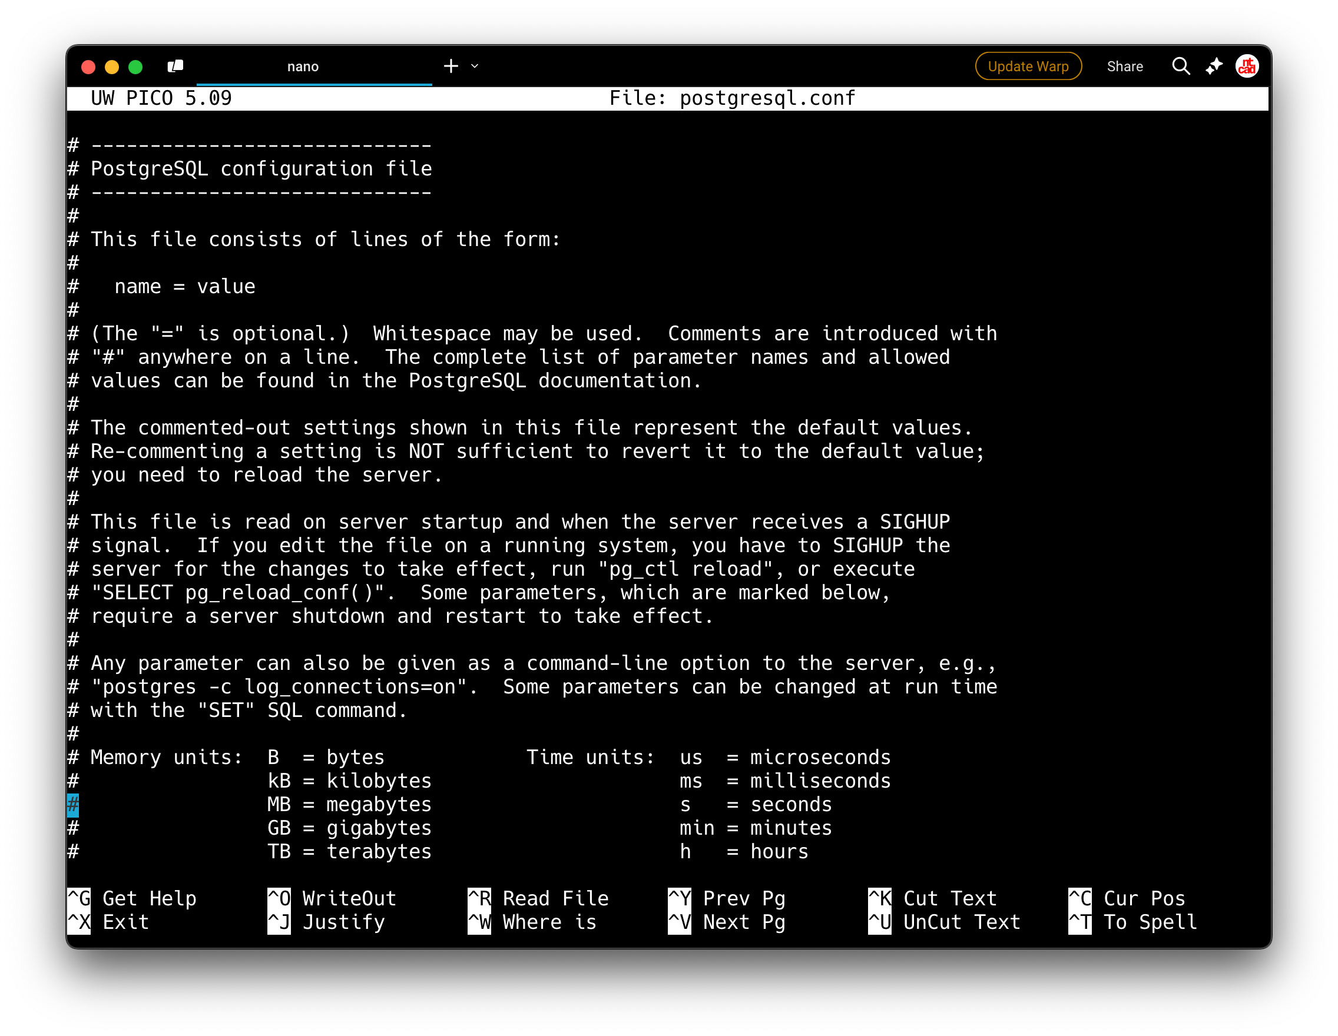Click the new tab plus icon

click(x=451, y=66)
